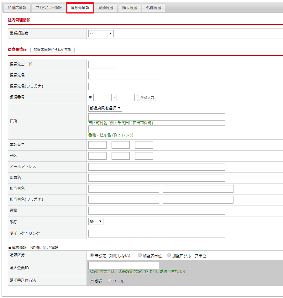Open the 加盟店情報 tab

(x=17, y=8)
